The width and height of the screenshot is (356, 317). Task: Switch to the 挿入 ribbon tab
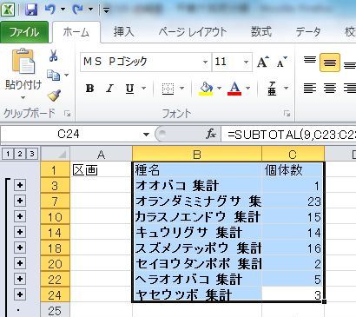click(x=124, y=31)
